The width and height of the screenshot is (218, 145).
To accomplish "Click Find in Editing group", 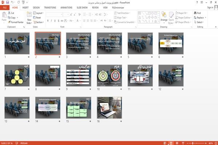I will tap(197, 13).
